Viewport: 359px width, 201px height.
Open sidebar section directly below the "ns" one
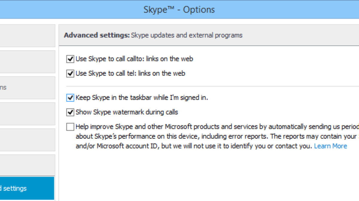[x=27, y=114]
